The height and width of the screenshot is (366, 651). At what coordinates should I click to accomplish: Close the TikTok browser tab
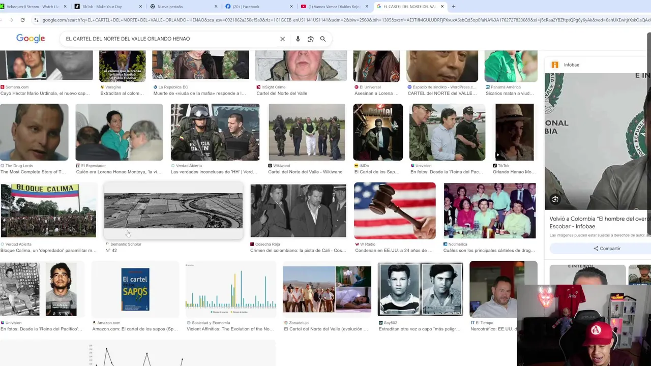140,7
